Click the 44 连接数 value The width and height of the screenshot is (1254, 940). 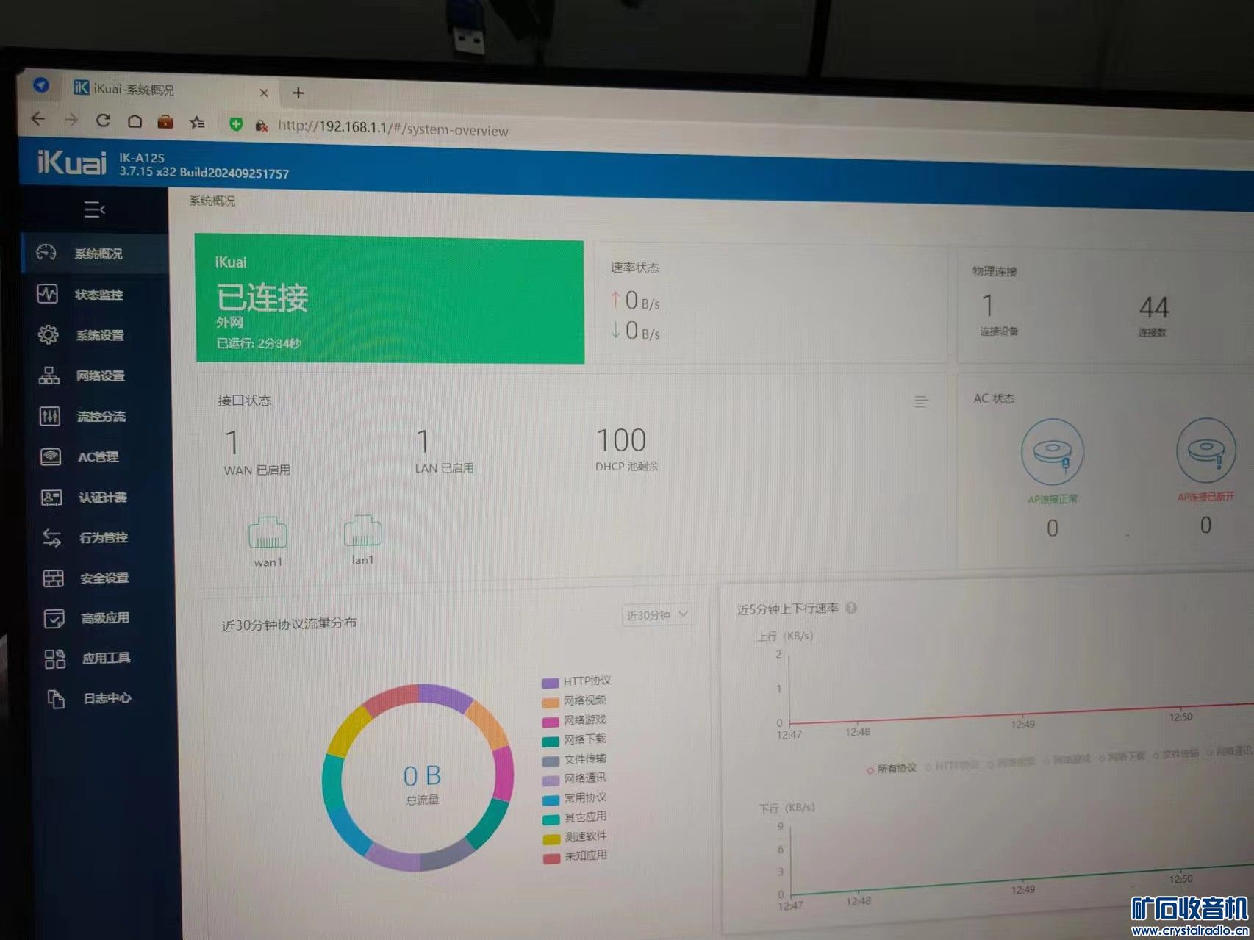point(1154,307)
